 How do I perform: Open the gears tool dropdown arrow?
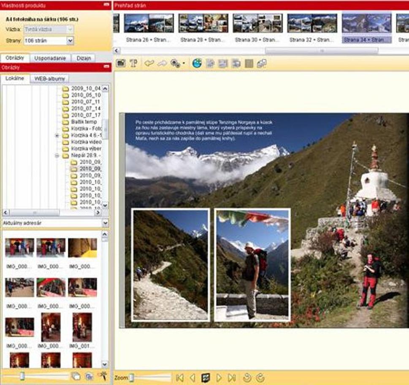(184, 63)
